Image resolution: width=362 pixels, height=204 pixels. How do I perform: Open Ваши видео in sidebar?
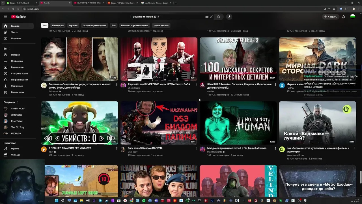pos(18,67)
